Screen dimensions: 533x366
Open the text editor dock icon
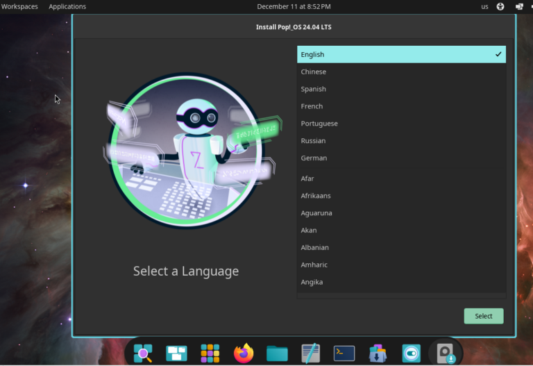tap(311, 353)
